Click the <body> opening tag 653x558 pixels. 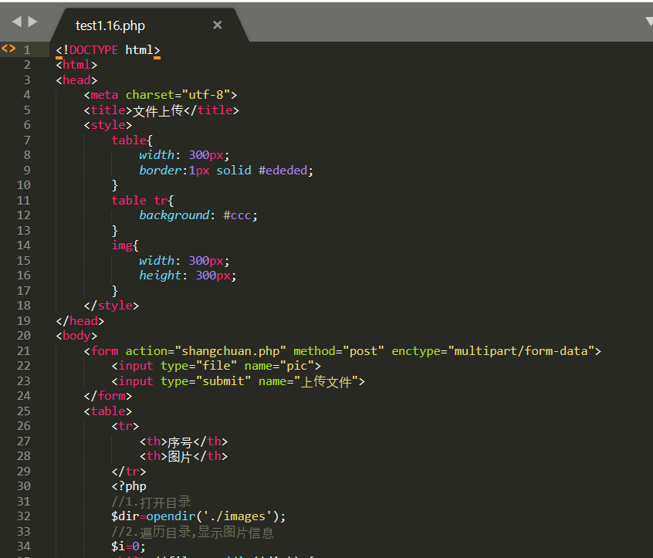(76, 336)
